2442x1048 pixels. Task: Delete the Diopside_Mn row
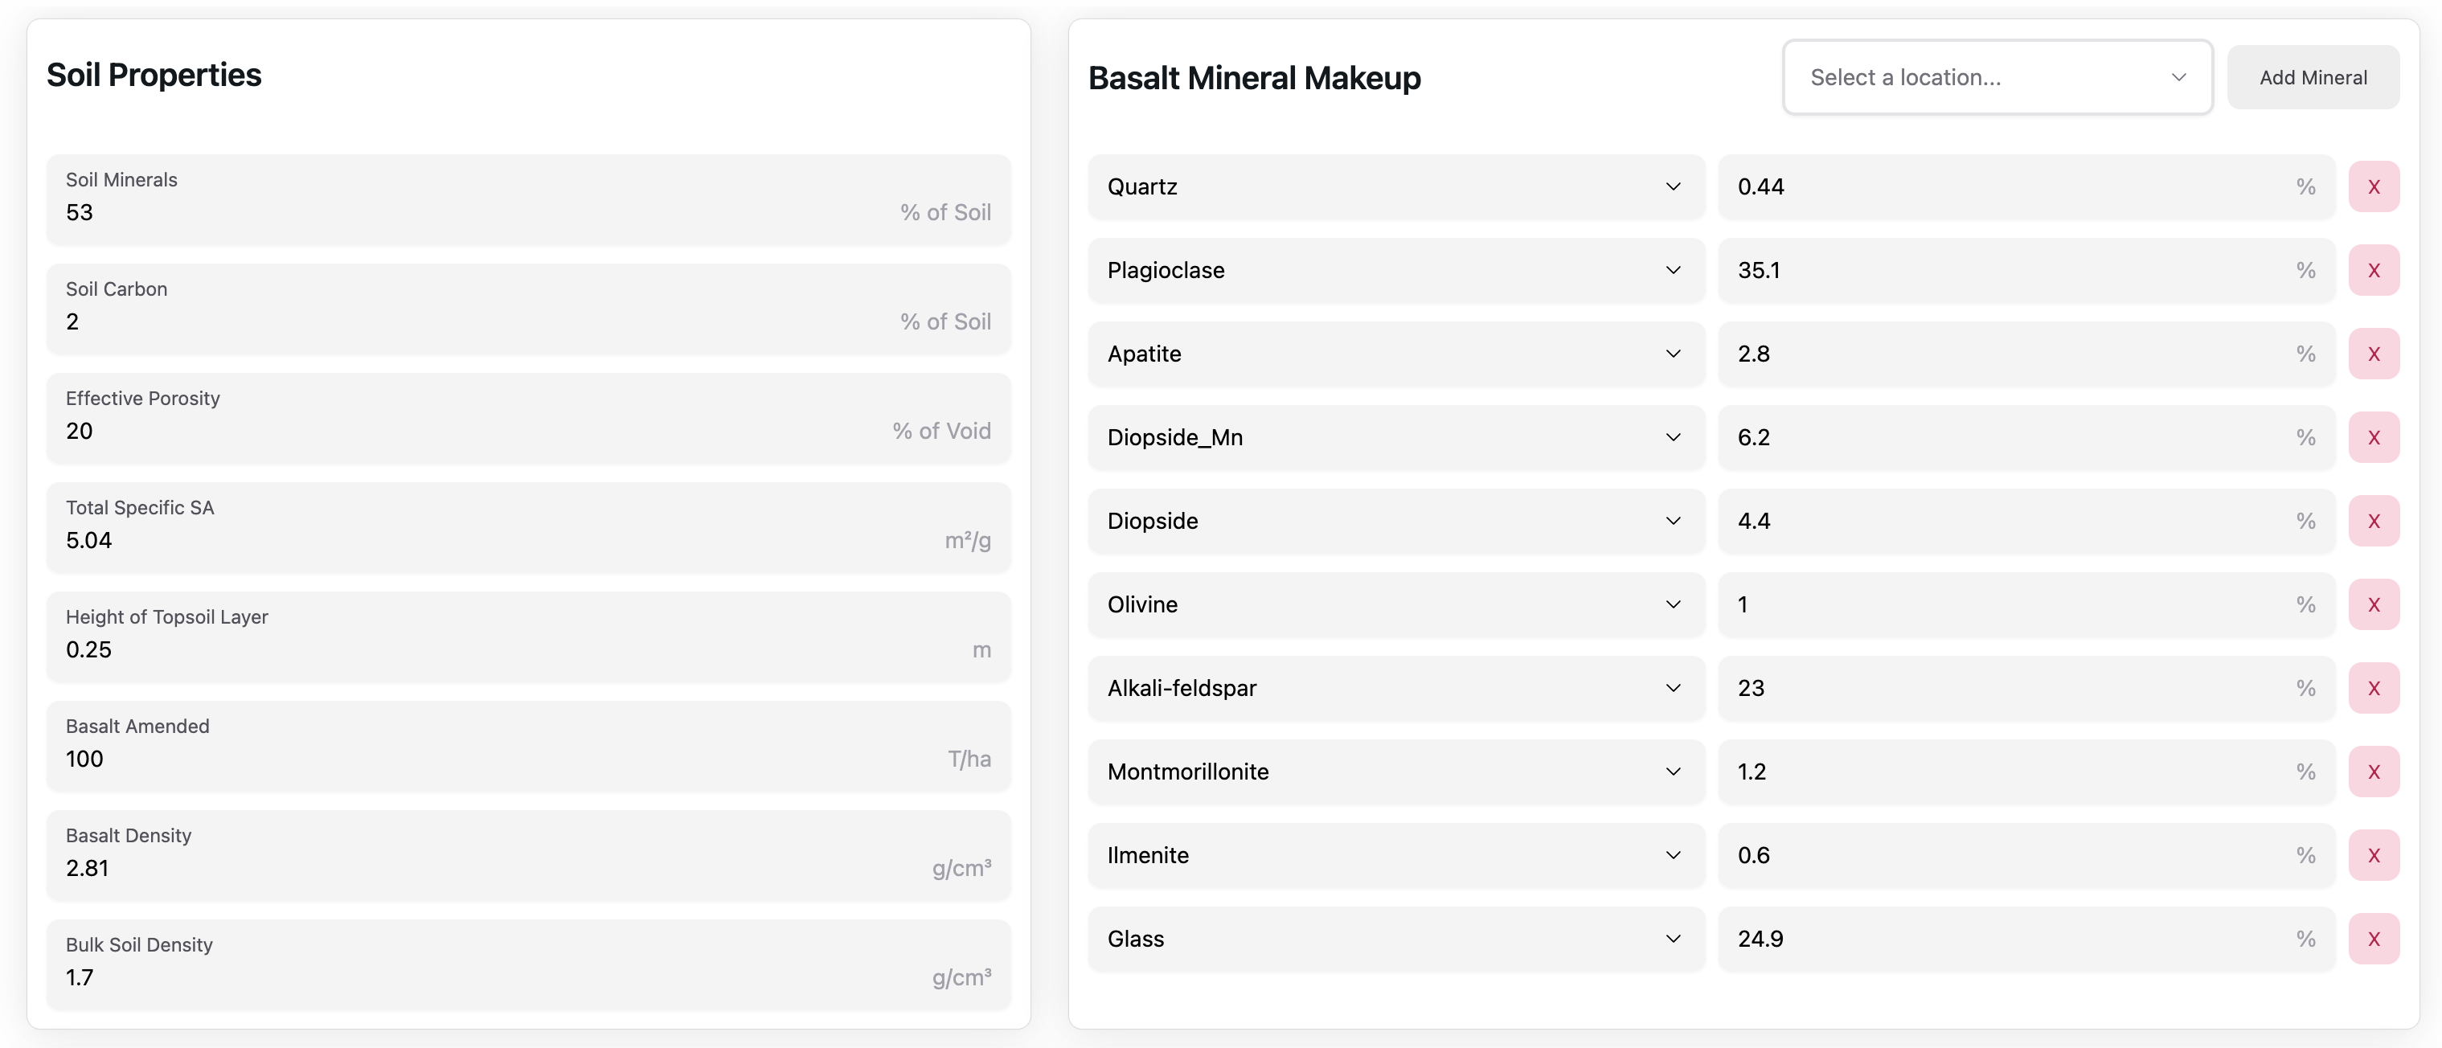click(2373, 437)
